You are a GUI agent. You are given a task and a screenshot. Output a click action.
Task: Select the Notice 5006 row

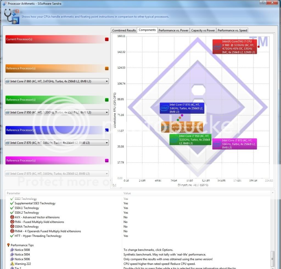[138, 259]
